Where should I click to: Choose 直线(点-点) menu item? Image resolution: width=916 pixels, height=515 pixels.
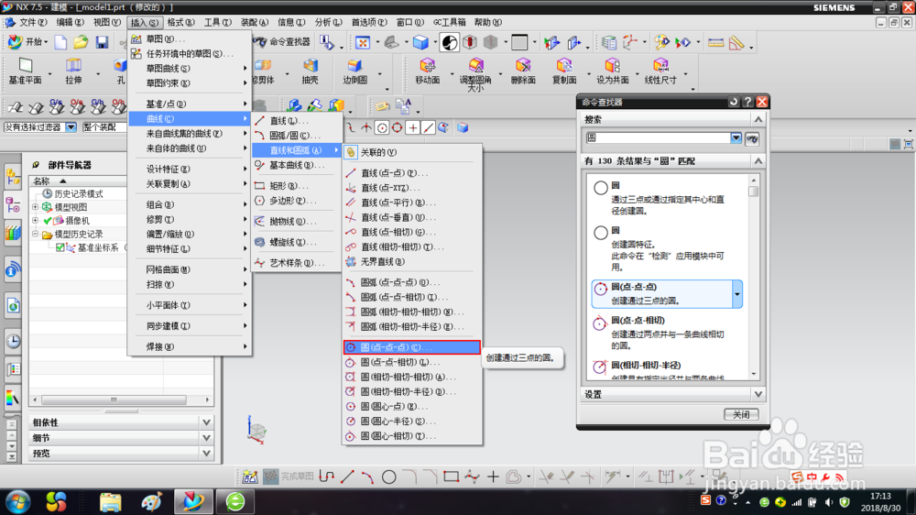click(x=412, y=173)
